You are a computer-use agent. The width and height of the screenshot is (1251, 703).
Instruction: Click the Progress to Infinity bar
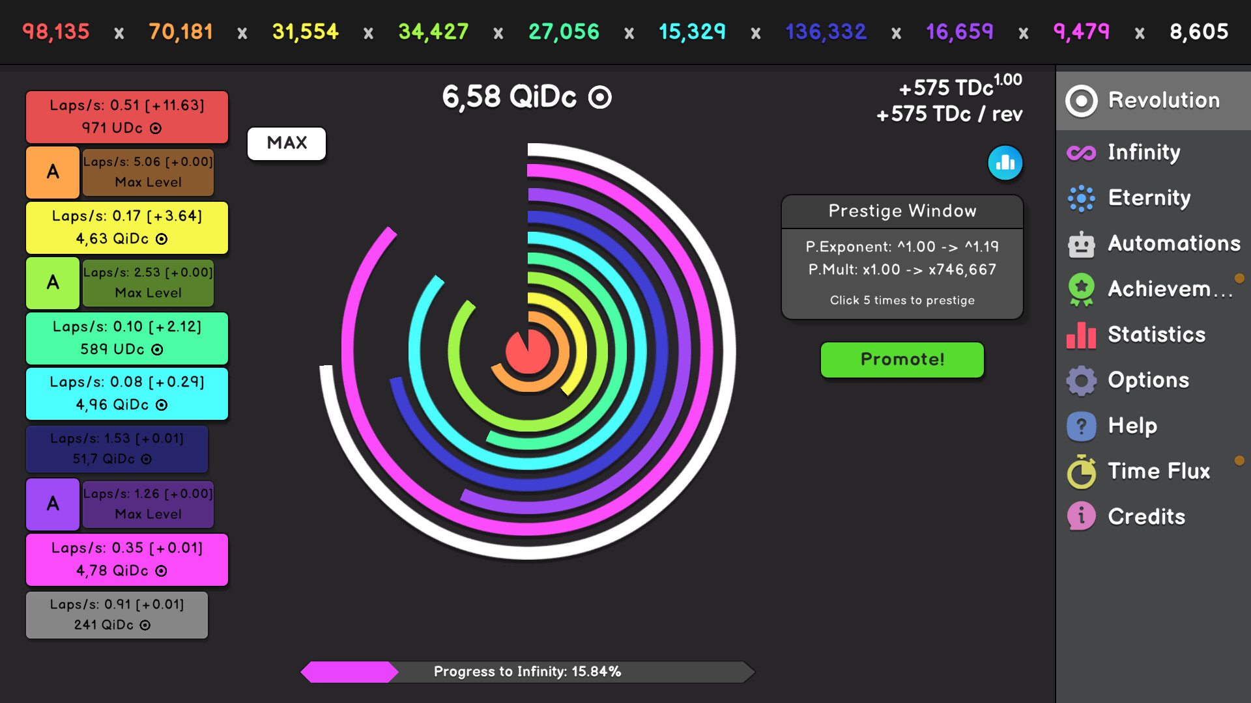point(526,672)
